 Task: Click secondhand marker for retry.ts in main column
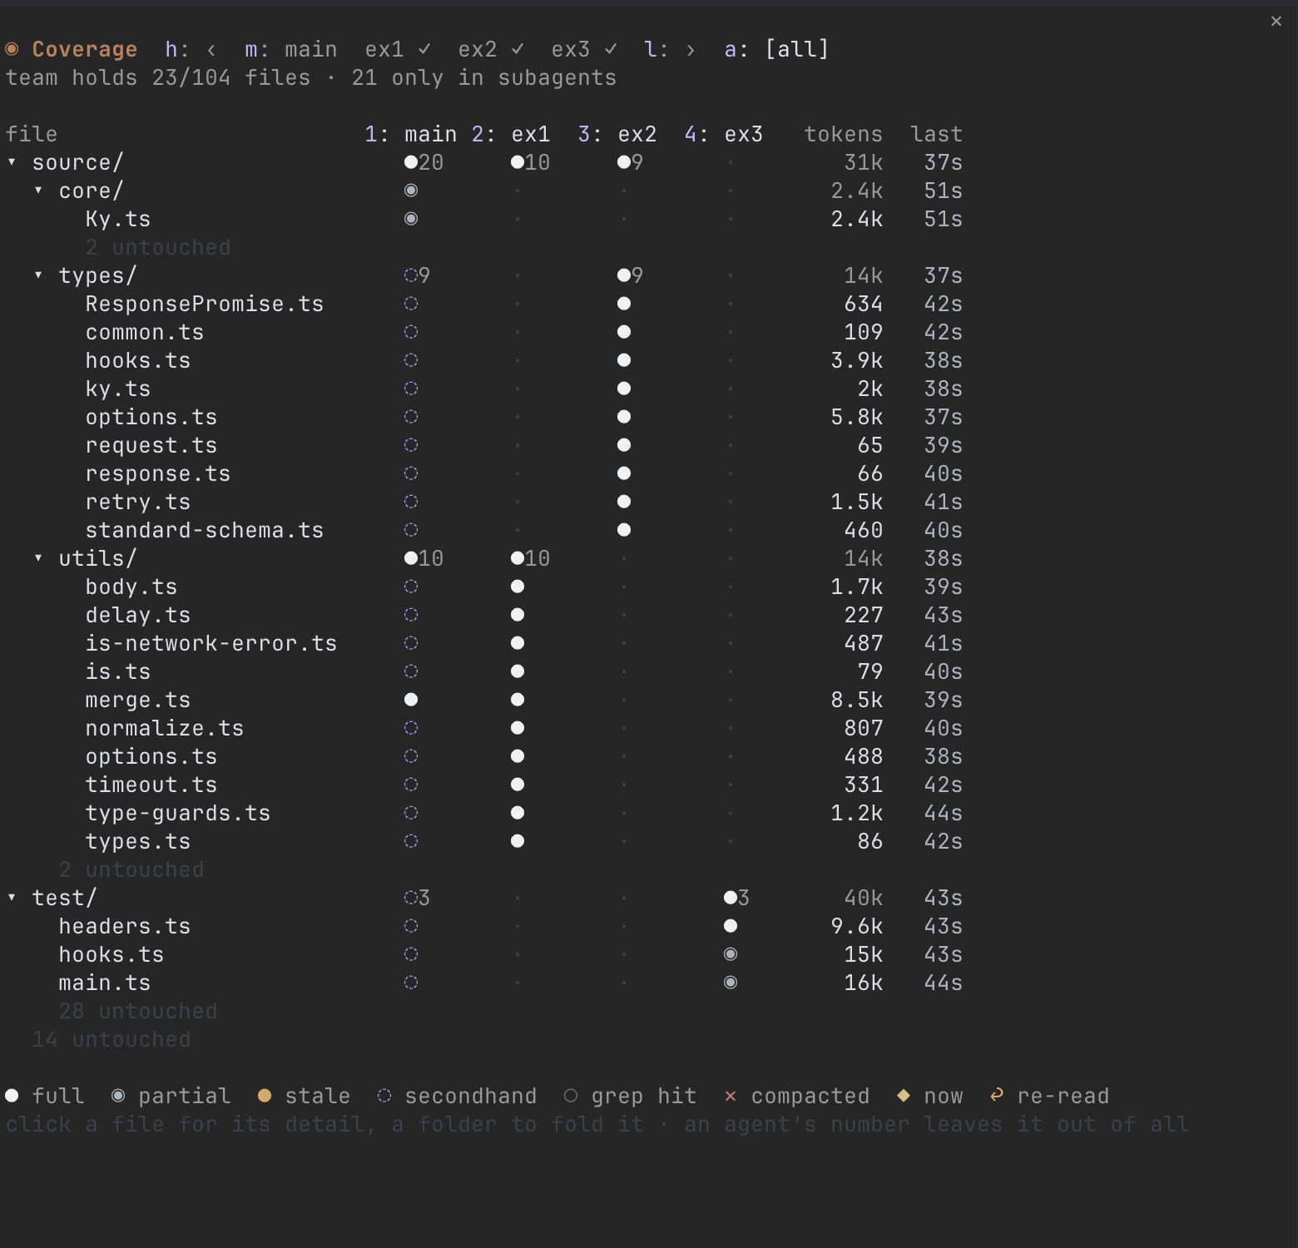[x=411, y=502]
